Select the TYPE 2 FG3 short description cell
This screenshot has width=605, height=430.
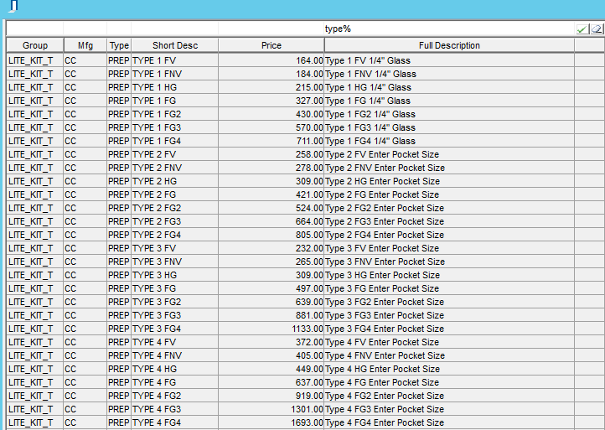point(175,221)
